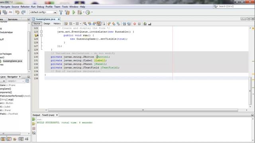This screenshot has width=255, height=143.
Task: Close the GuessingGame.java tab
Action: pyautogui.click(x=59, y=19)
